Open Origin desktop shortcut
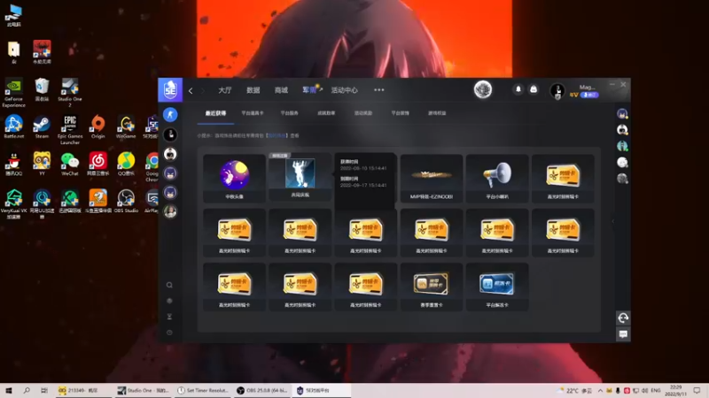This screenshot has height=398, width=709. pyautogui.click(x=97, y=126)
